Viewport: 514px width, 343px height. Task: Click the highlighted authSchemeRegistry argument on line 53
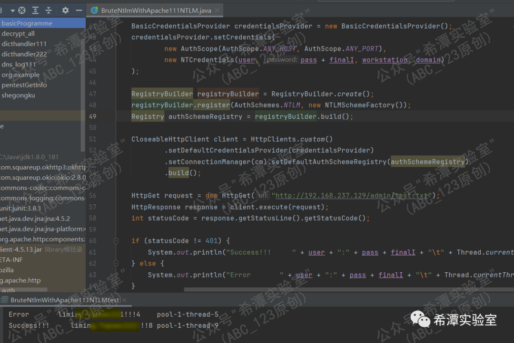428,162
